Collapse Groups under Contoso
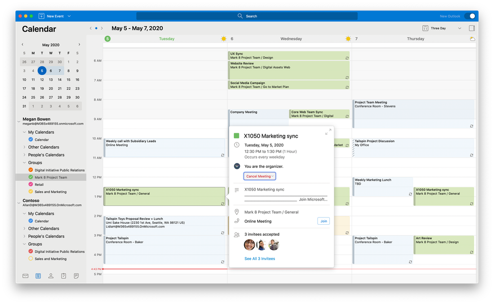 24,244
